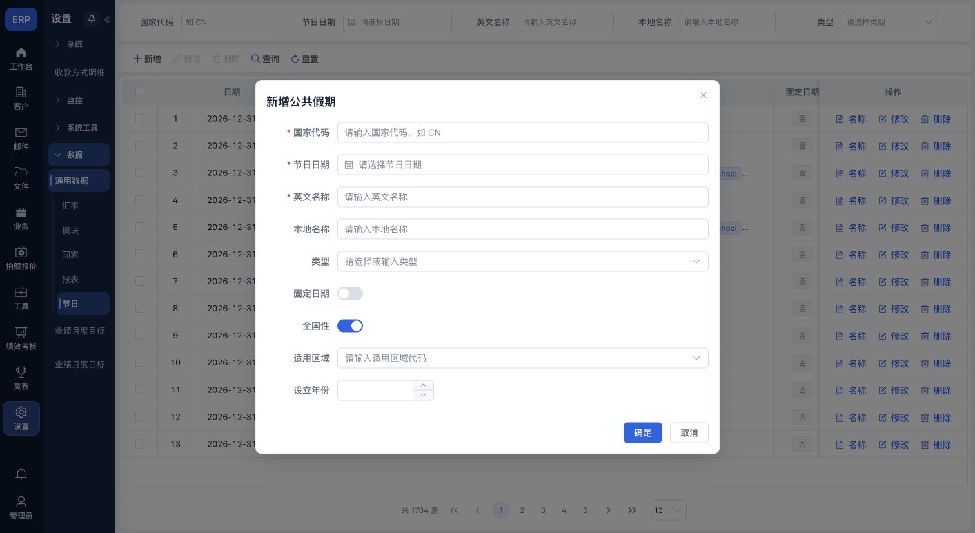Toggle the 全国性 switch off
This screenshot has width=975, height=533.
pyautogui.click(x=350, y=326)
